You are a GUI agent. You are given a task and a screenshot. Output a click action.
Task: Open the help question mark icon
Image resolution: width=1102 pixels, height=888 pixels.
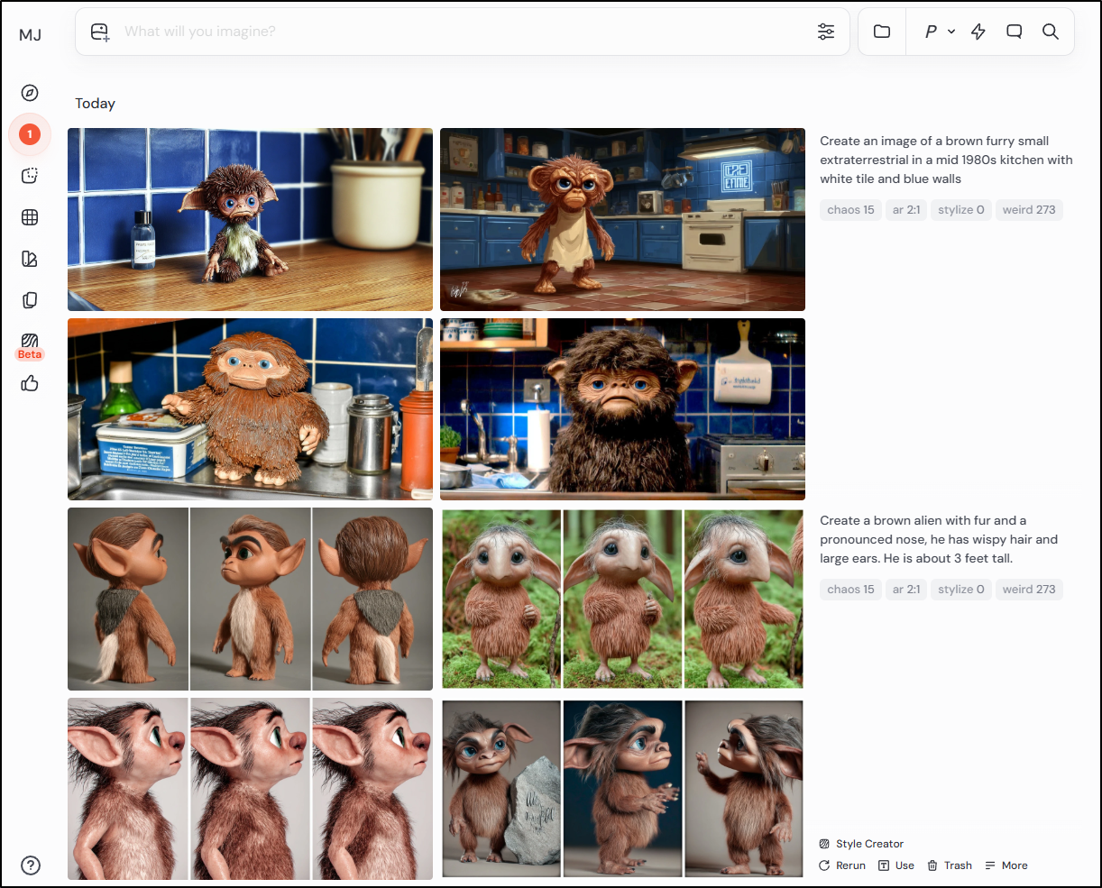(31, 865)
